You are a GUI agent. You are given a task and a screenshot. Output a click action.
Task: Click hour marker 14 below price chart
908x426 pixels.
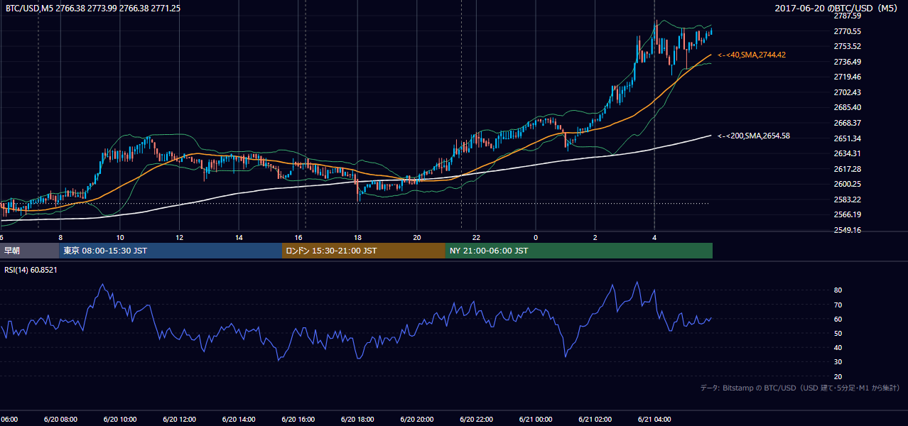239,238
